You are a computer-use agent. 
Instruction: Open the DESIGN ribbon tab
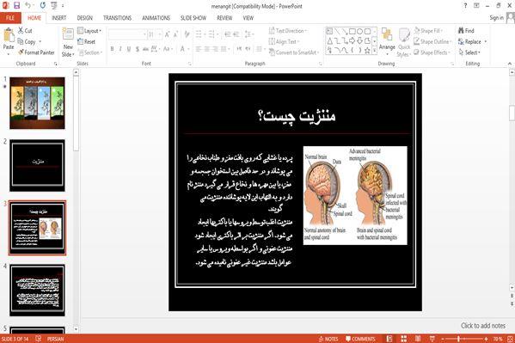[85, 18]
